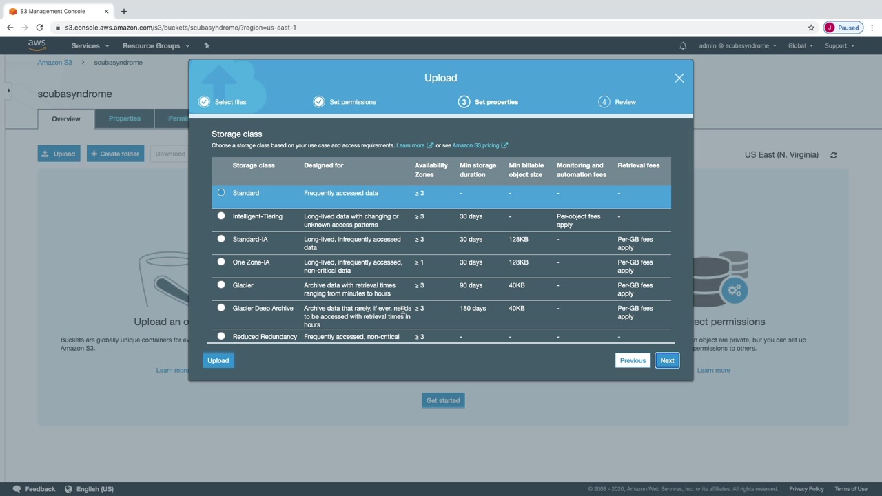
Task: Open the Support dropdown menu
Action: coord(839,45)
